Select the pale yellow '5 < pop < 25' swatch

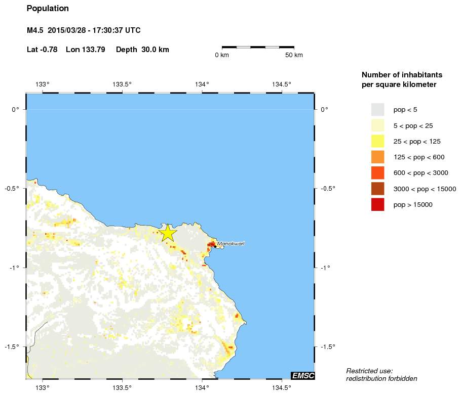pyautogui.click(x=377, y=125)
